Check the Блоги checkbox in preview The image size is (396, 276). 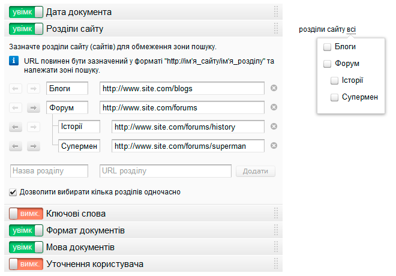(x=327, y=47)
